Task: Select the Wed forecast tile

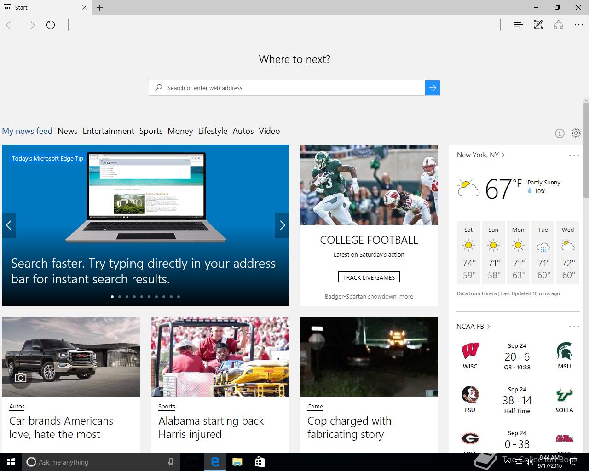Action: coord(568,252)
